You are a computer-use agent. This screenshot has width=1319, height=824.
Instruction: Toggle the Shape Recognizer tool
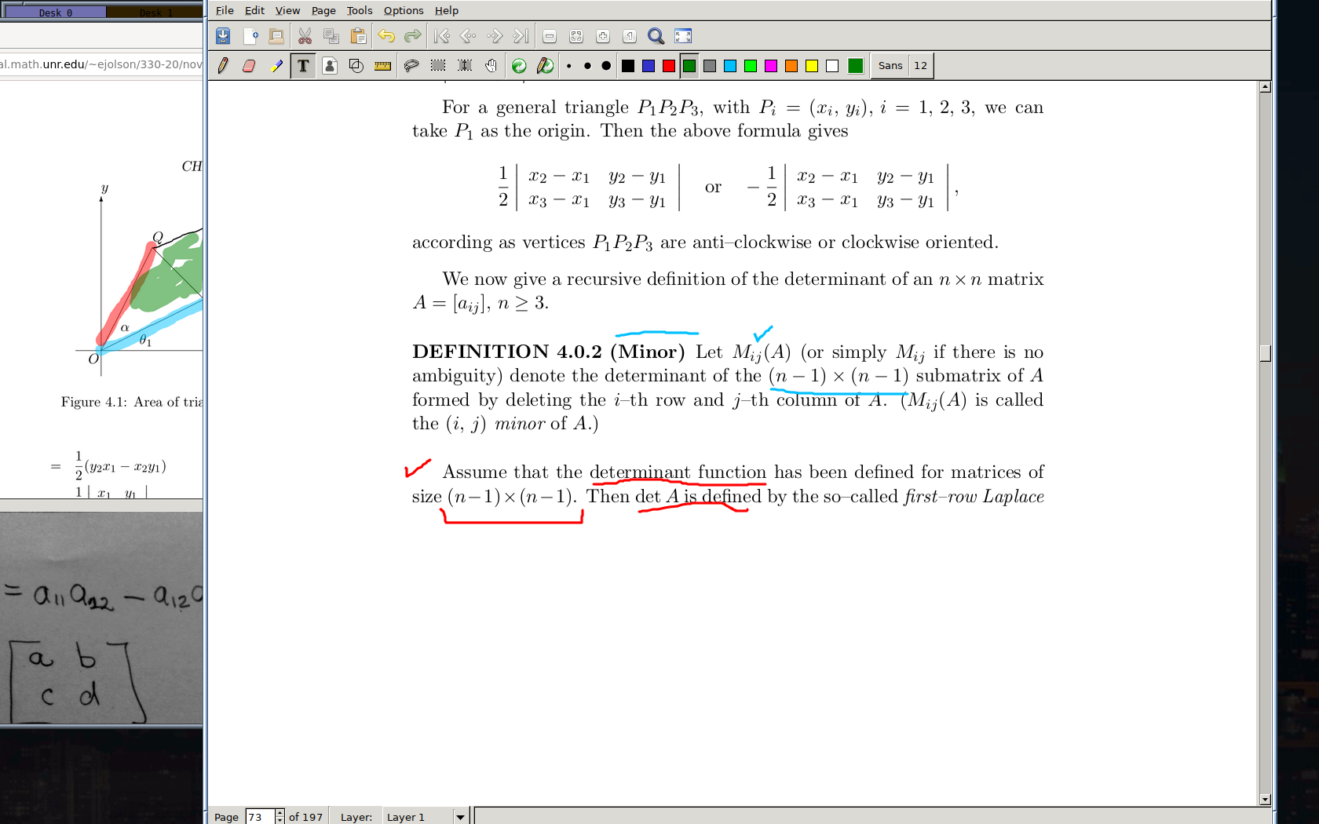[356, 66]
